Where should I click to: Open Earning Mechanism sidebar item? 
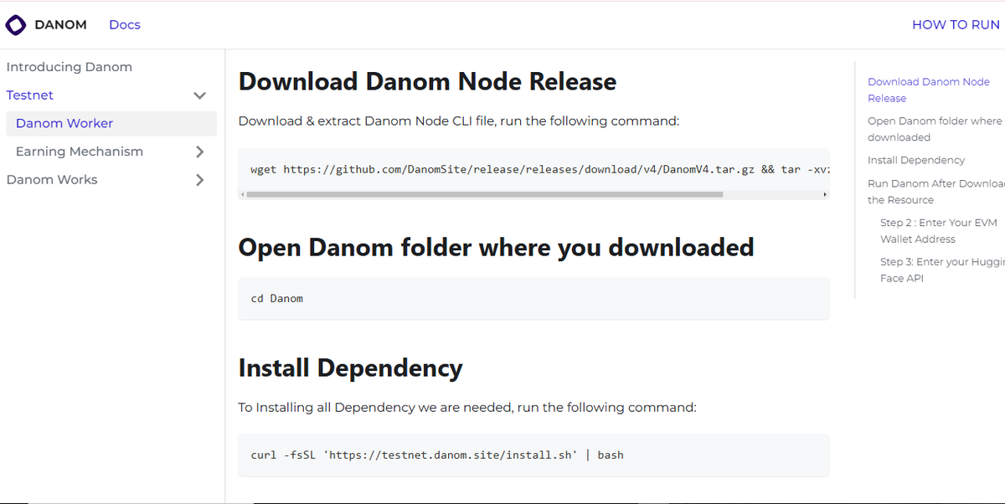coord(80,152)
